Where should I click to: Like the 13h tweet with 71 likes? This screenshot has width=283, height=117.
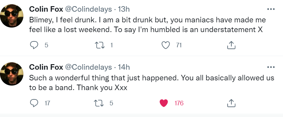click(165, 45)
